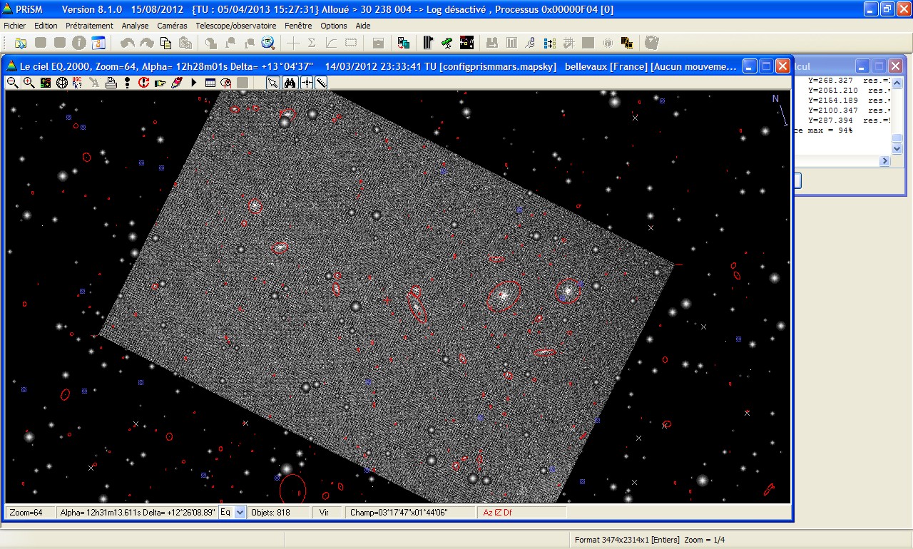Viewport: 913px width, 549px height.
Task: Toggle the ruler measurement mode
Action: 322,83
